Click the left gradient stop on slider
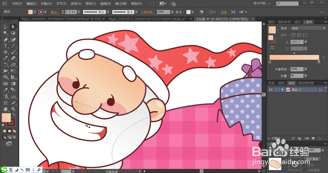Image resolution: width=328 pixels, height=173 pixels. (270, 62)
